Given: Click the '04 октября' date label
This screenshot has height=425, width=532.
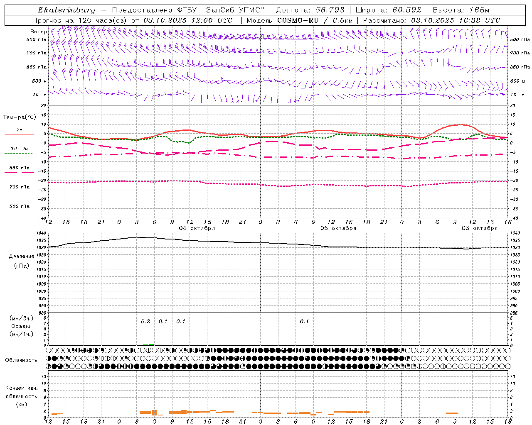Looking at the screenshot, I should [197, 228].
